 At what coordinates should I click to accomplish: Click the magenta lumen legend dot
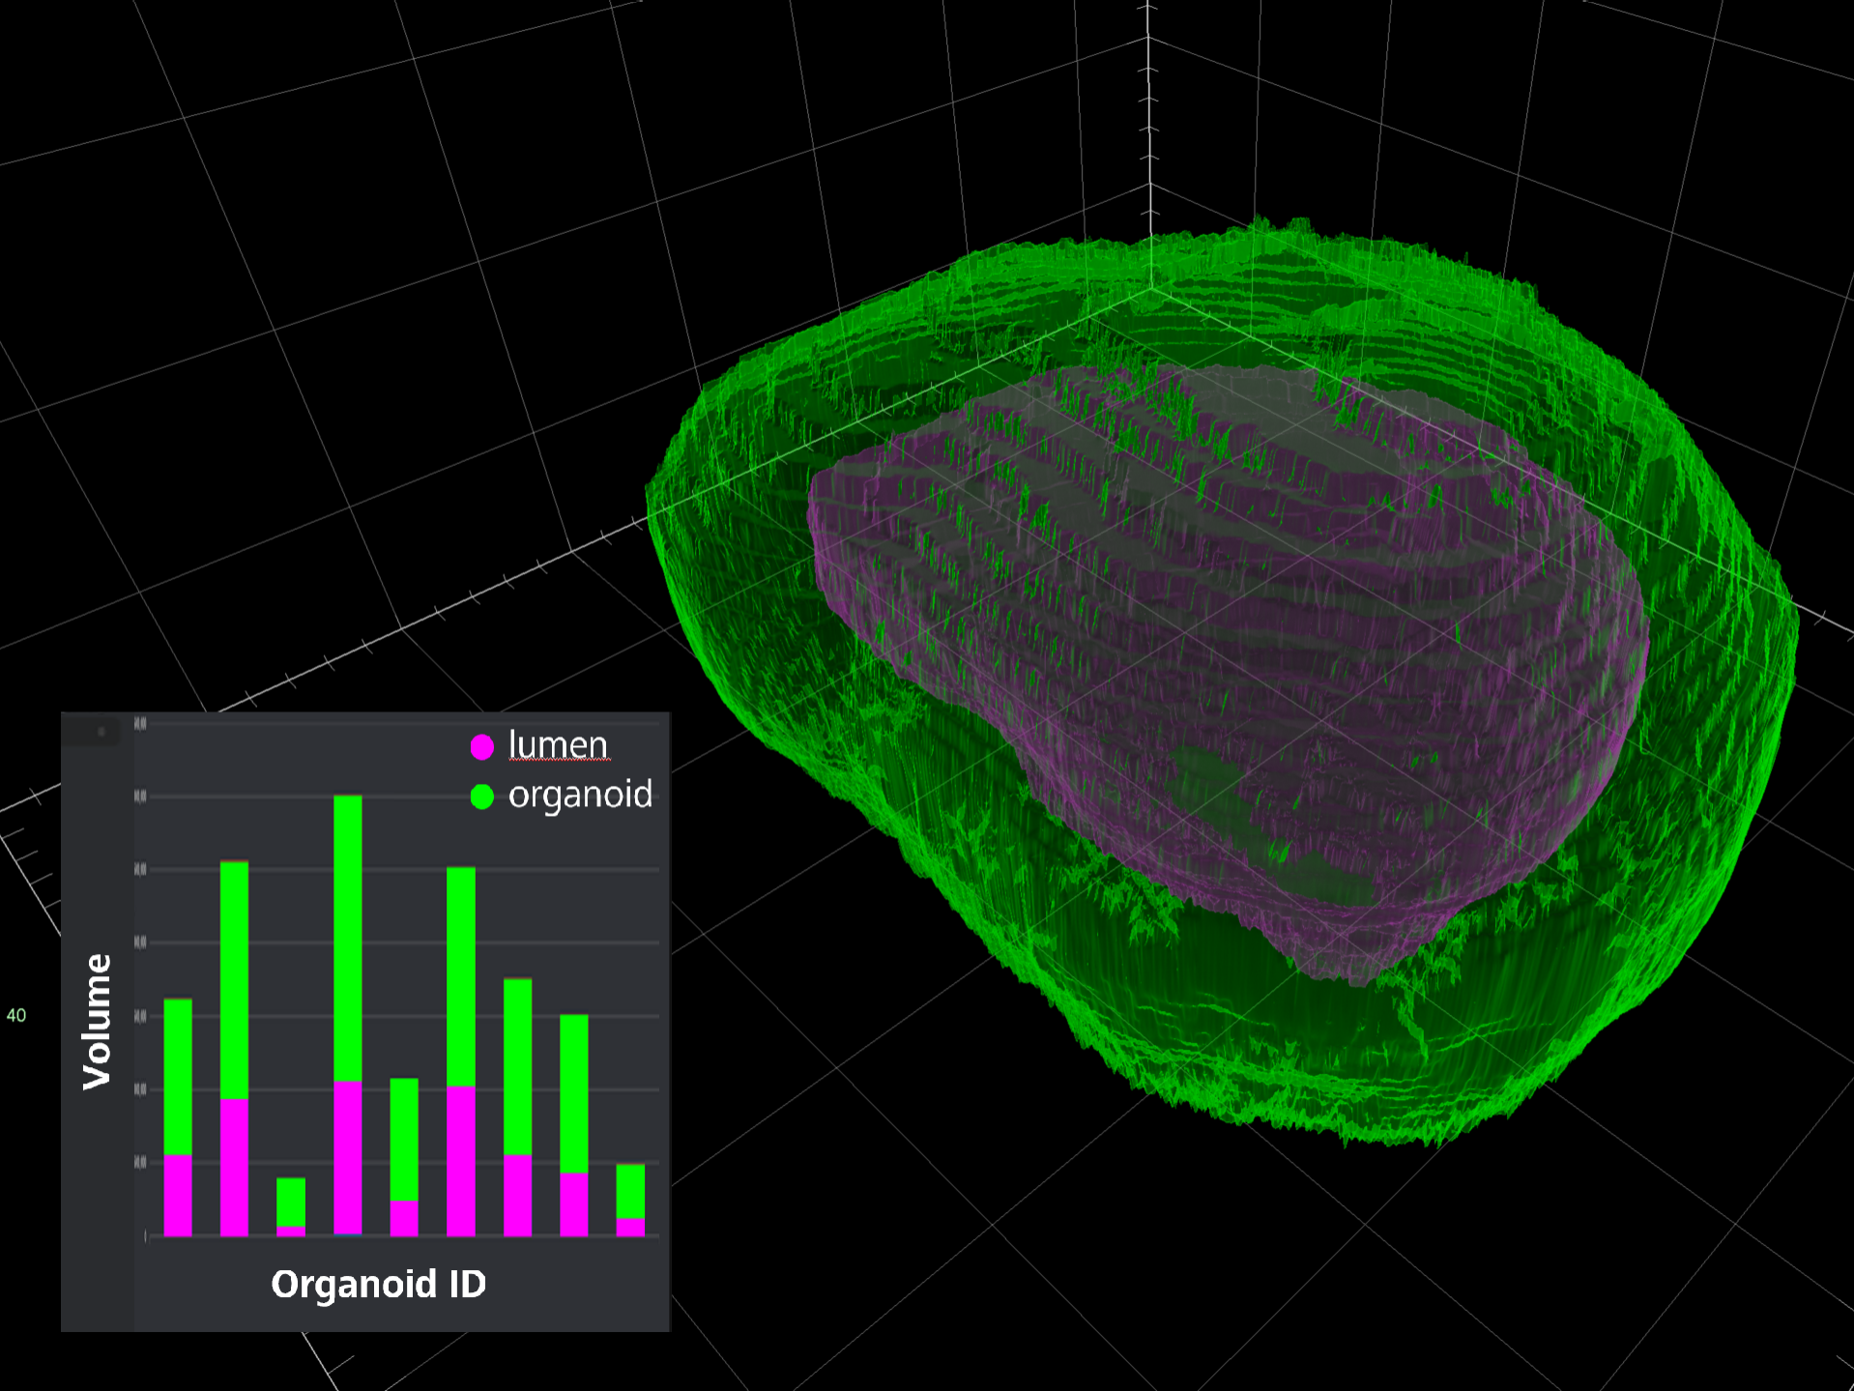pos(481,746)
